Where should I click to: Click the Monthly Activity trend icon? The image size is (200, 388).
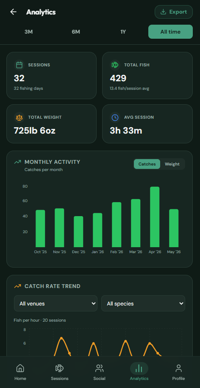tap(17, 162)
